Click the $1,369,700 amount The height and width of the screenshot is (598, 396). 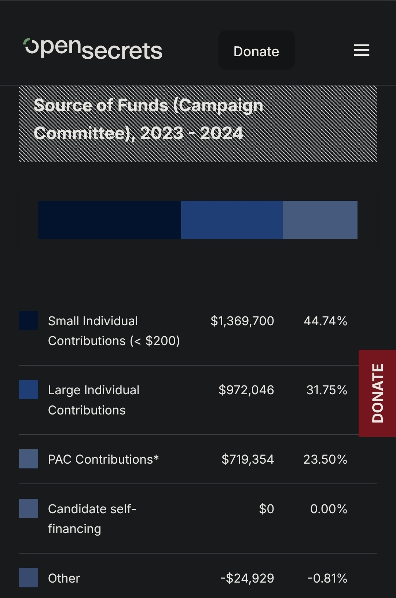(242, 321)
